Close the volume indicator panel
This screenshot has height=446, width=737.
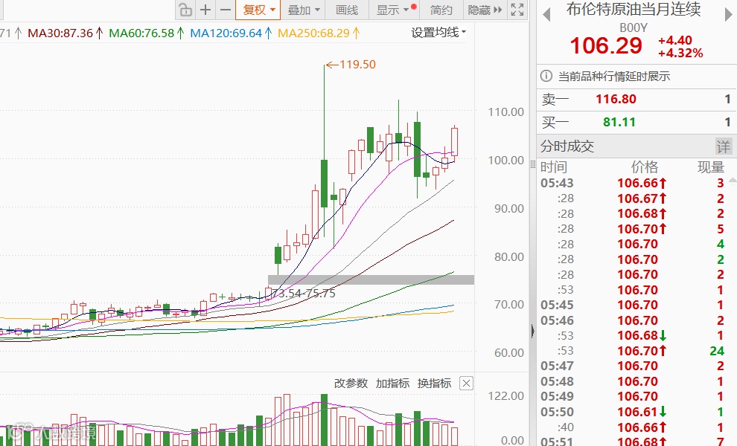(466, 383)
